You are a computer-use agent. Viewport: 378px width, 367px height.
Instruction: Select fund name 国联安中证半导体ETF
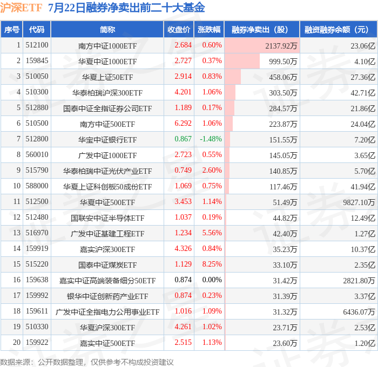[107, 218]
